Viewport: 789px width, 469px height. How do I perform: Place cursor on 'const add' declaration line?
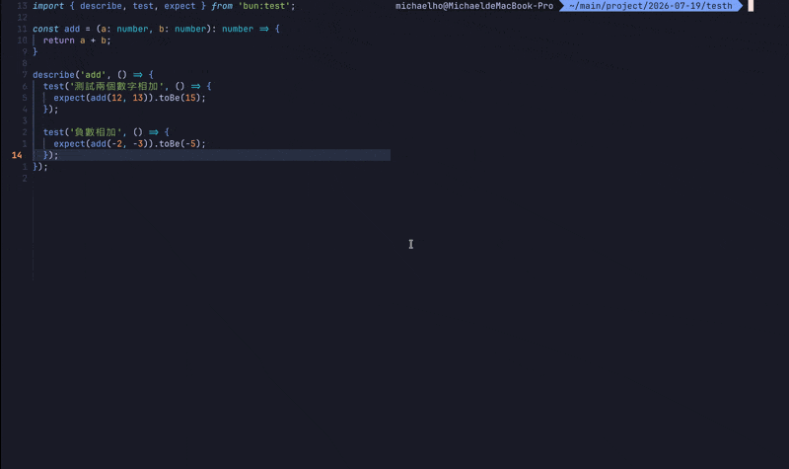(156, 29)
